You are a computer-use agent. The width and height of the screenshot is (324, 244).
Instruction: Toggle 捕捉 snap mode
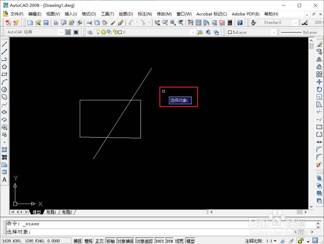78,241
